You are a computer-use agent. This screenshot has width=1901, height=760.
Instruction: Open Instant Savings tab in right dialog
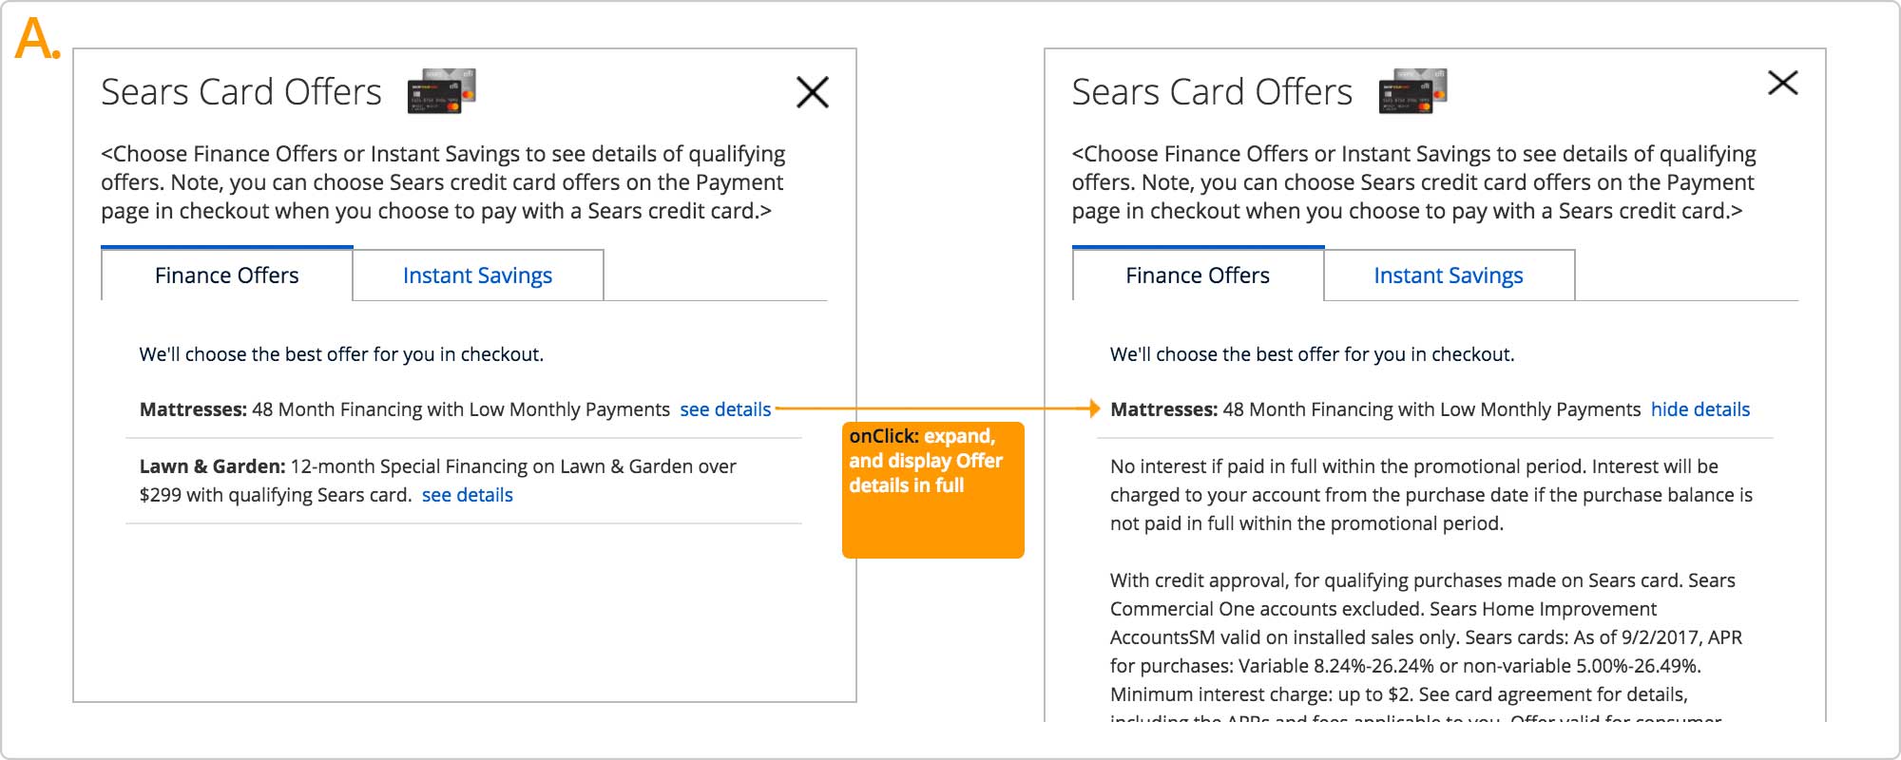1449,275
